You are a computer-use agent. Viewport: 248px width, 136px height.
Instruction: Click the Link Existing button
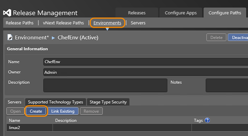[x=63, y=111]
